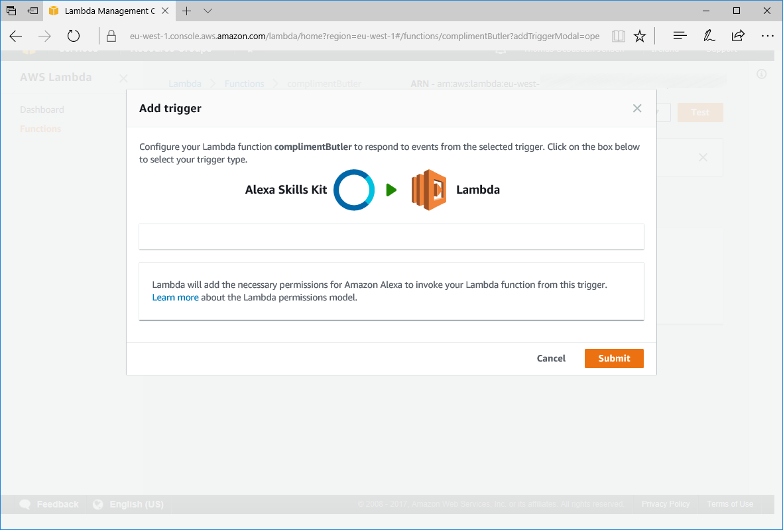783x530 pixels.
Task: Open the Make a Web Note tool
Action: coord(709,36)
